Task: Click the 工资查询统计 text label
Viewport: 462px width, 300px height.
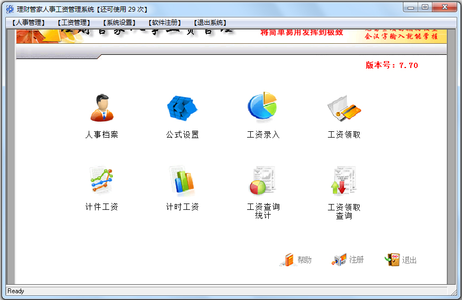Action: pyautogui.click(x=263, y=211)
